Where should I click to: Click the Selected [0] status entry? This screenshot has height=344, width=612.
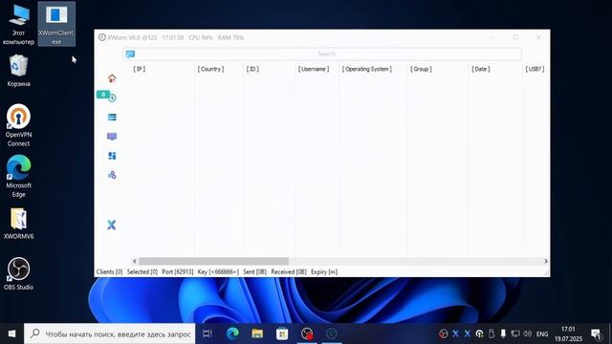pyautogui.click(x=142, y=271)
